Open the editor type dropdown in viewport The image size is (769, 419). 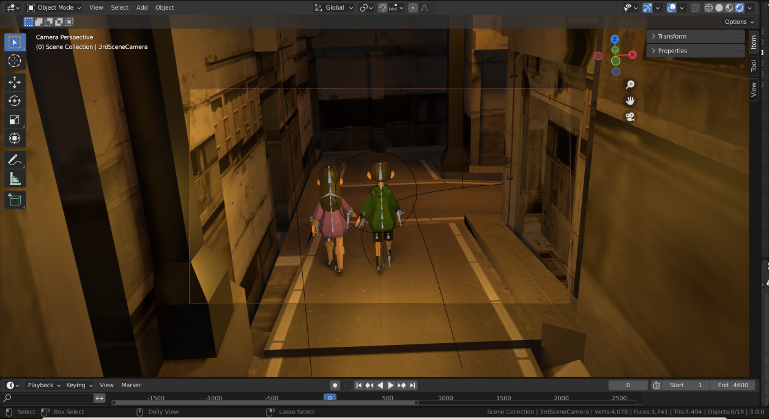(13, 8)
